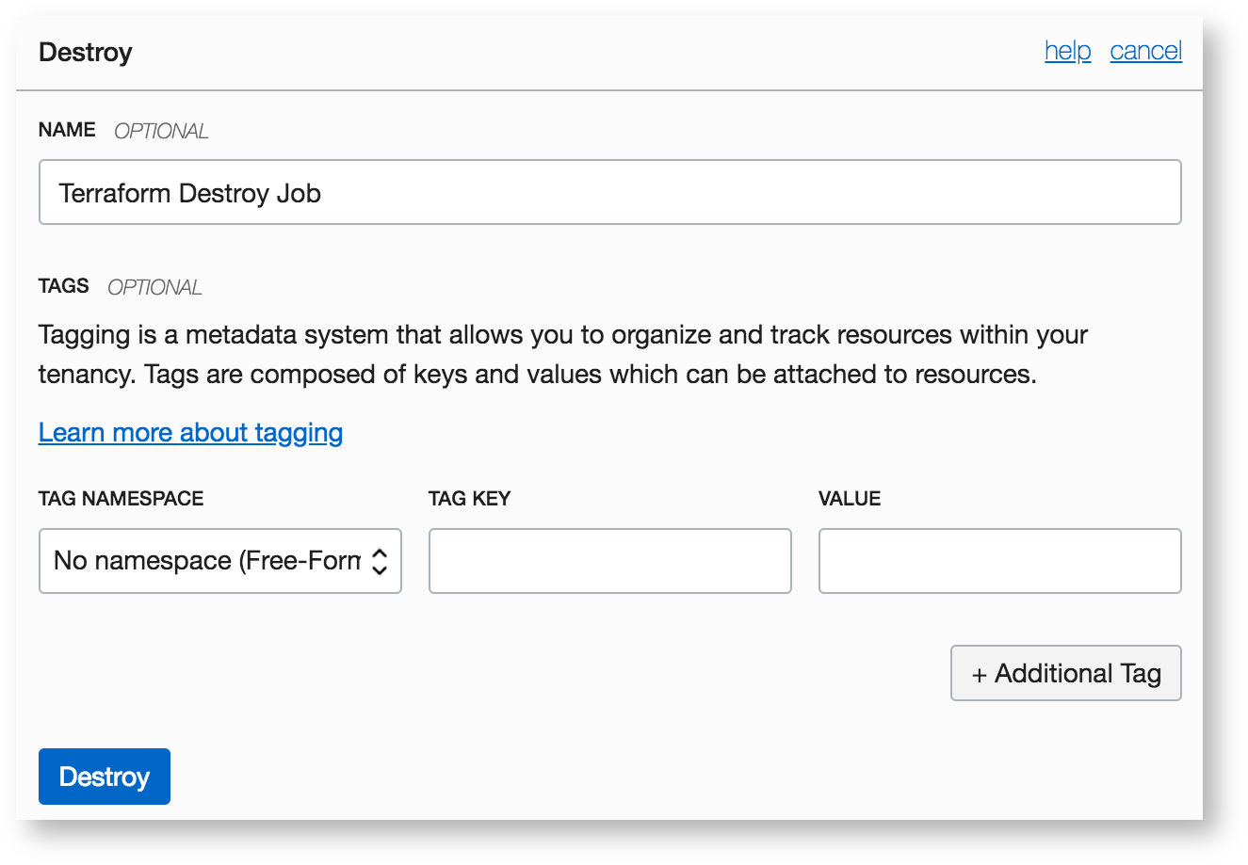This screenshot has width=1248, height=865.
Task: Focus the tag Value input field
Action: pos(999,561)
